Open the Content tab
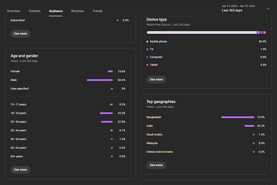This screenshot has height=185, width=277. (35, 11)
